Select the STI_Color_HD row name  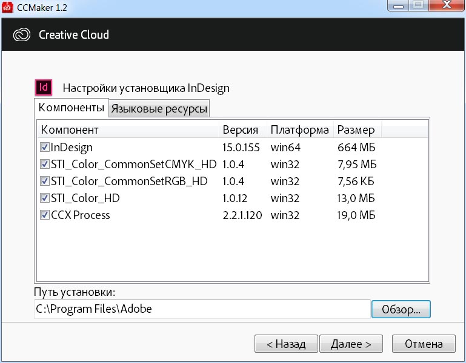tap(85, 198)
